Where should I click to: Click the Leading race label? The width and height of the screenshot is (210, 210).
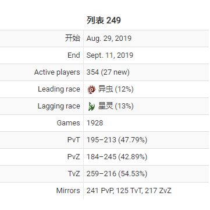click(x=59, y=89)
